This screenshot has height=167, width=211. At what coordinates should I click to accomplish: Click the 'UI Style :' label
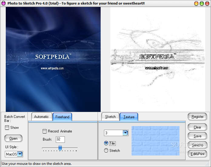pyautogui.click(x=12, y=147)
